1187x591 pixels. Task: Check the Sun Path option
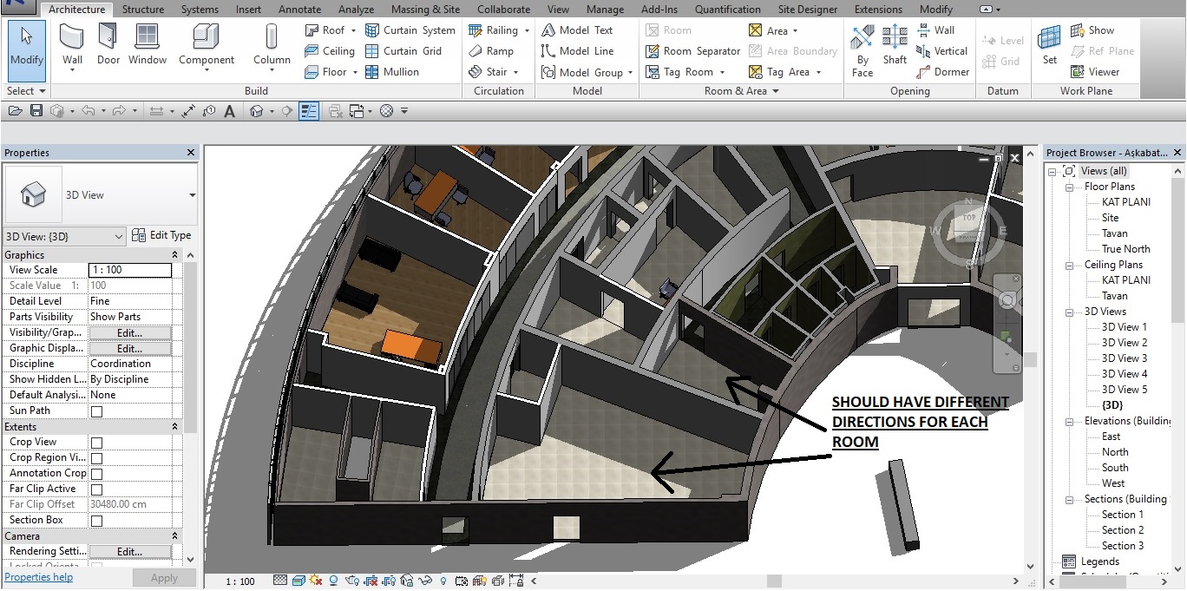(96, 411)
